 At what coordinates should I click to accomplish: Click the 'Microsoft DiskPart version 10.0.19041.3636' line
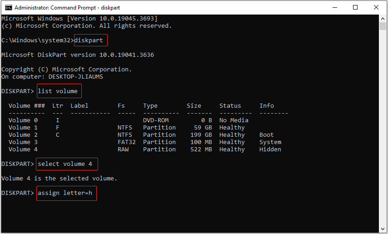tap(78, 55)
